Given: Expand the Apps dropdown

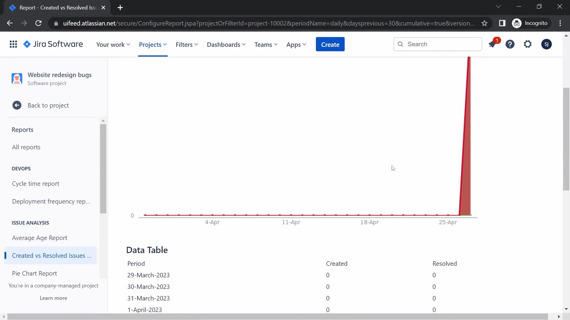Looking at the screenshot, I should (x=296, y=44).
